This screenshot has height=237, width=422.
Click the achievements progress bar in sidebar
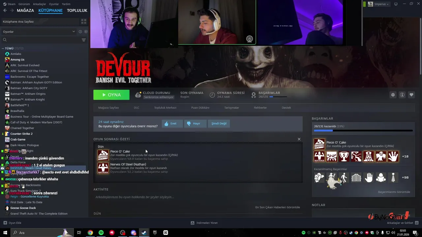[x=363, y=131]
